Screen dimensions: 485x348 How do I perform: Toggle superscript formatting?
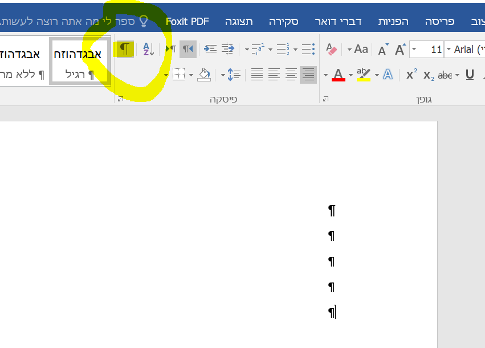(411, 75)
